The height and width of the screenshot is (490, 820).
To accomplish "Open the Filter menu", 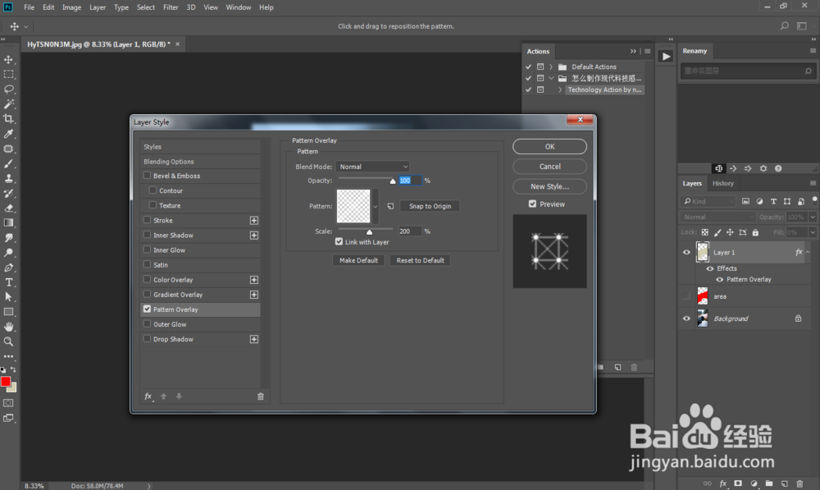I will click(171, 7).
